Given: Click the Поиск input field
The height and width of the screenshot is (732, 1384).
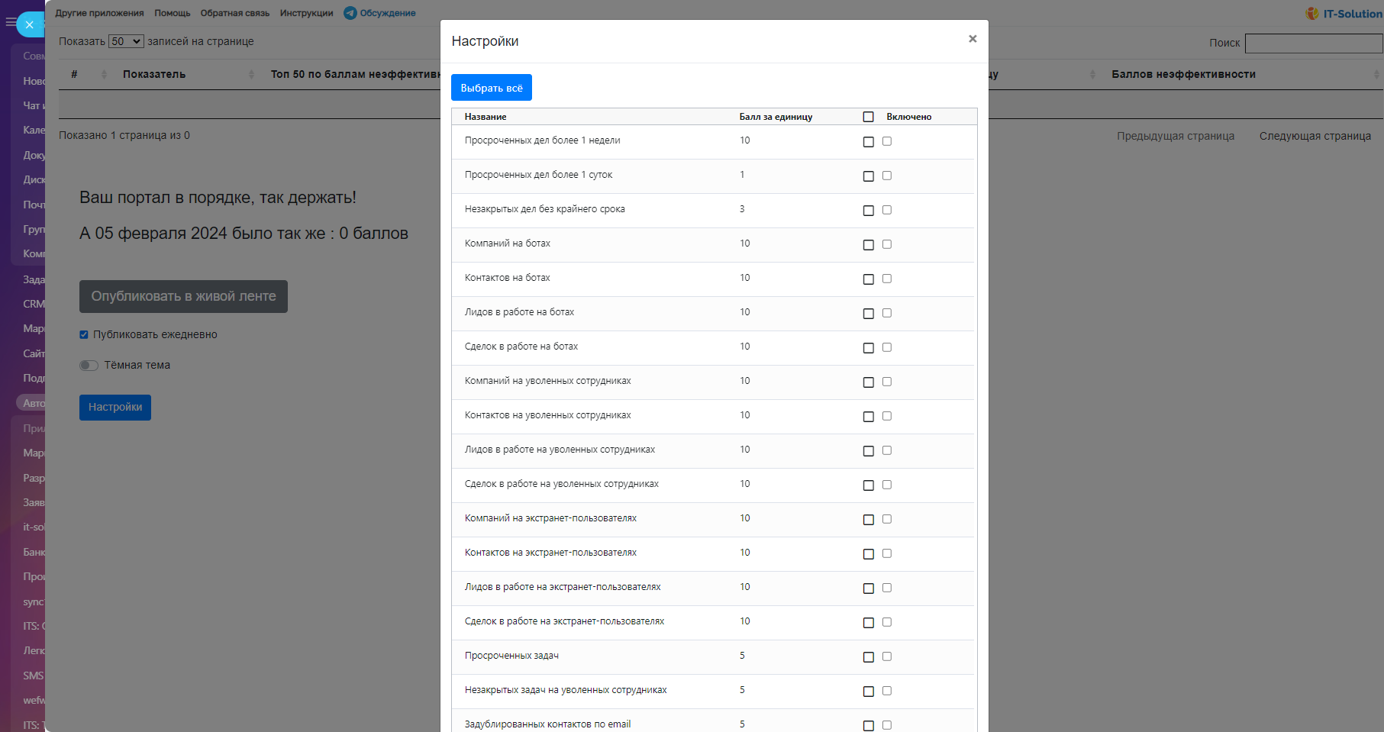Looking at the screenshot, I should point(1313,44).
